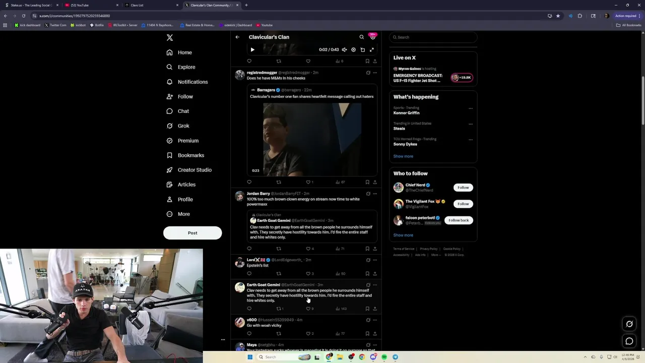Click the browser address bar
Image resolution: width=645 pixels, height=363 pixels.
pos(287,16)
